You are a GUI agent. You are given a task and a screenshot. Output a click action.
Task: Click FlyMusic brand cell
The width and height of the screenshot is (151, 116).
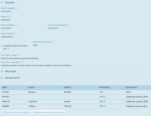32,106
